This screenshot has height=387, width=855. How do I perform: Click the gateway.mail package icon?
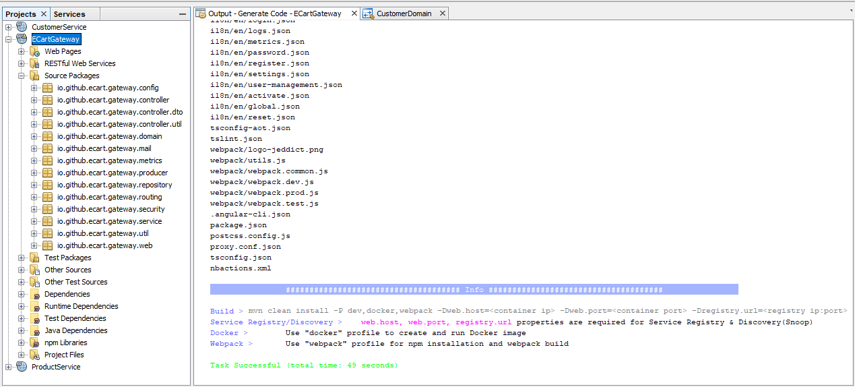pyautogui.click(x=47, y=148)
